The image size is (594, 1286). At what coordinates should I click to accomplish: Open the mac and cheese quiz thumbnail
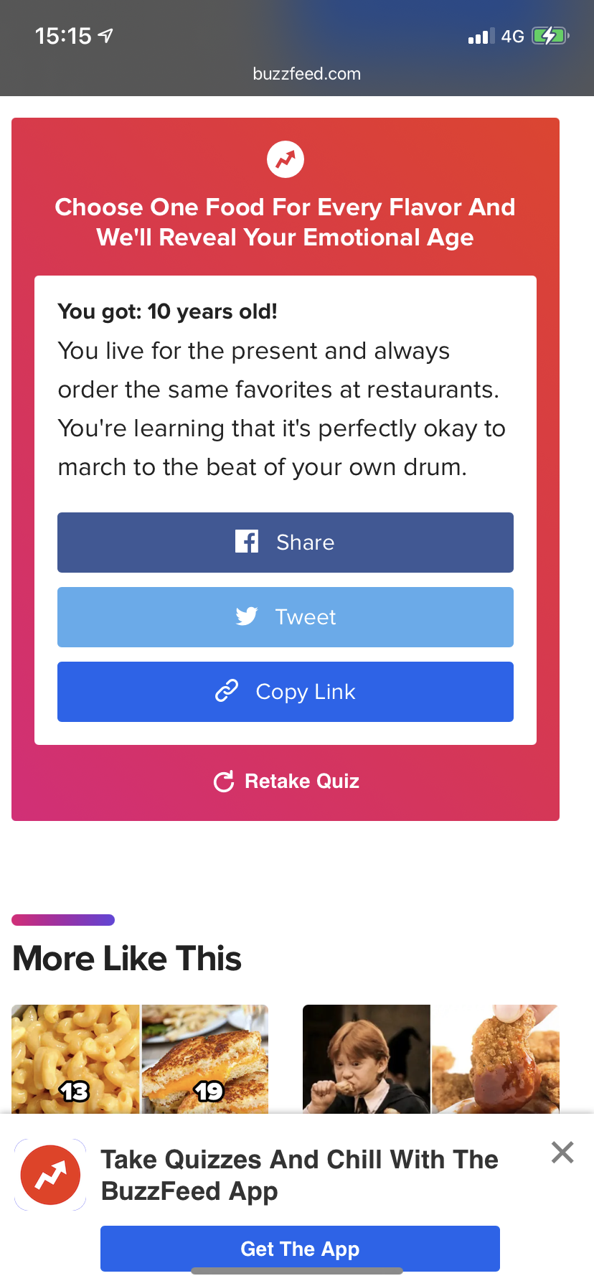click(x=75, y=1059)
